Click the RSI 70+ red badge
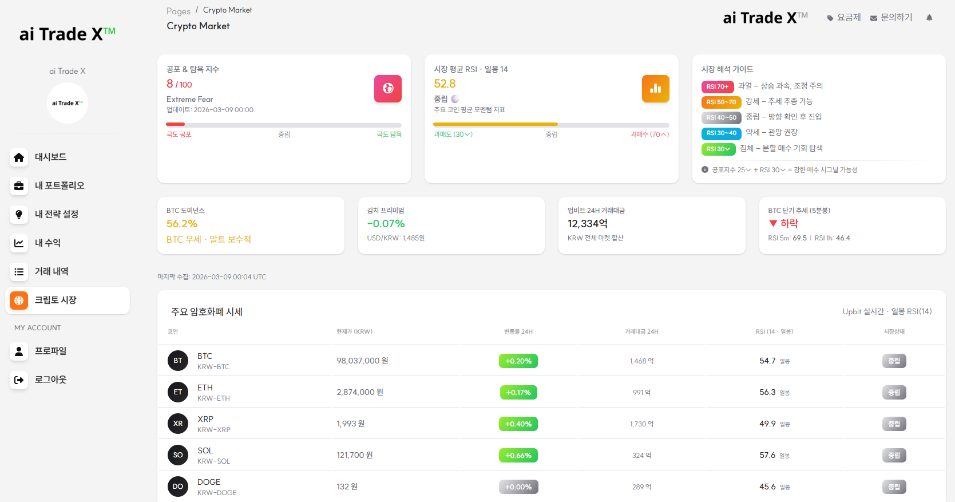955x502 pixels. 717,87
